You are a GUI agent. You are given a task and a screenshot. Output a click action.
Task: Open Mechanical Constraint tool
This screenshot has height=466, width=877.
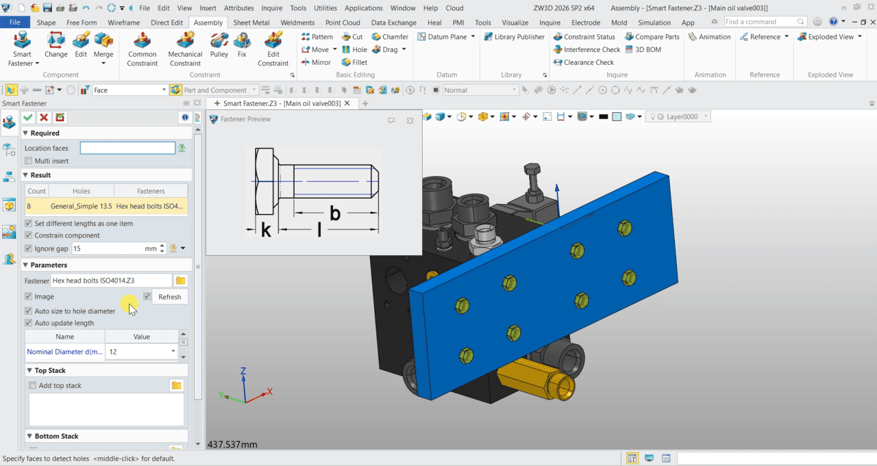tap(185, 49)
